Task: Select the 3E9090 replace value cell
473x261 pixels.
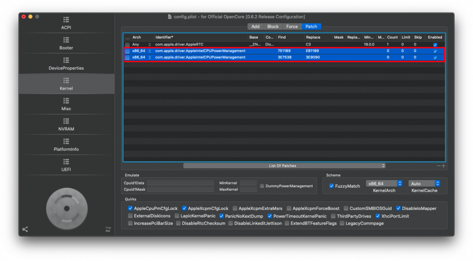Action: [x=313, y=57]
